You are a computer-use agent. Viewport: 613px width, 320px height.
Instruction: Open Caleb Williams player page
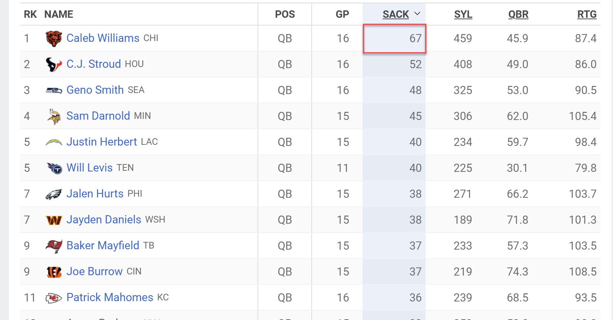(x=103, y=38)
